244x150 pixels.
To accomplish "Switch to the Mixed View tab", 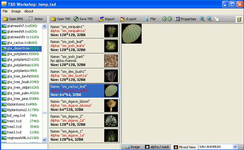I will pos(185,147).
